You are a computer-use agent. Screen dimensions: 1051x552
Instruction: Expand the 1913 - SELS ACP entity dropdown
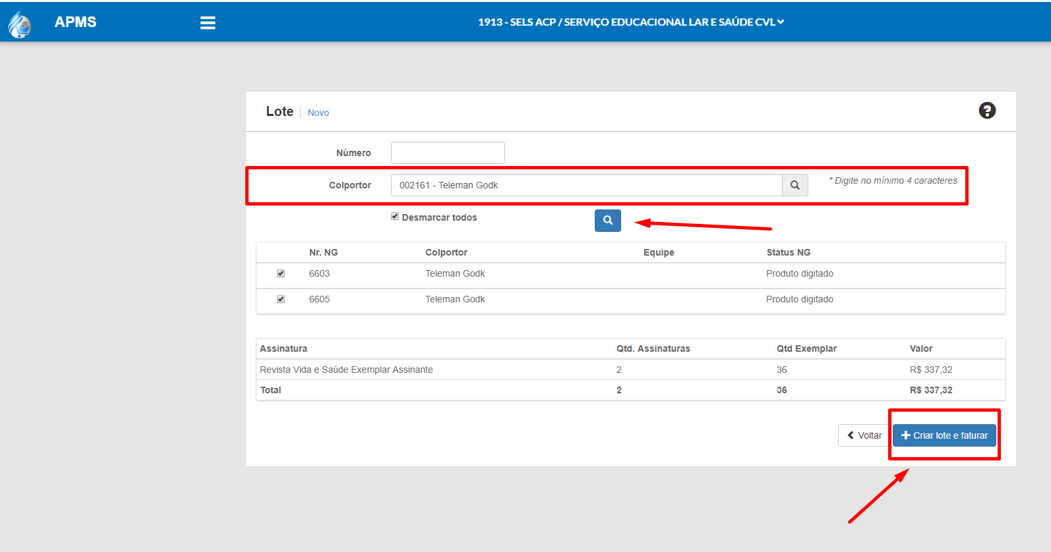[x=631, y=22]
